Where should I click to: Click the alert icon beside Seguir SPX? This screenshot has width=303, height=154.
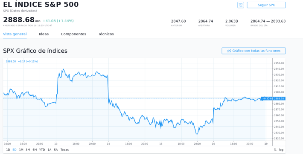pos(241,5)
